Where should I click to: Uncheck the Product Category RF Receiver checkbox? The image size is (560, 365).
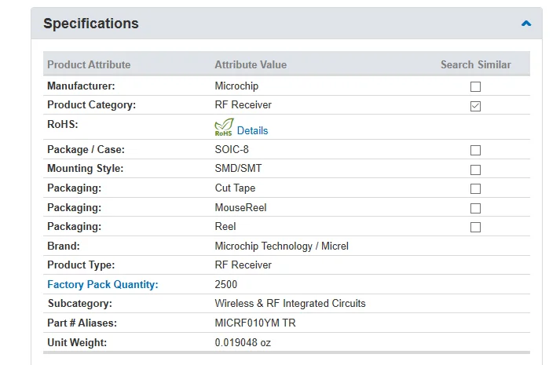[x=475, y=106]
